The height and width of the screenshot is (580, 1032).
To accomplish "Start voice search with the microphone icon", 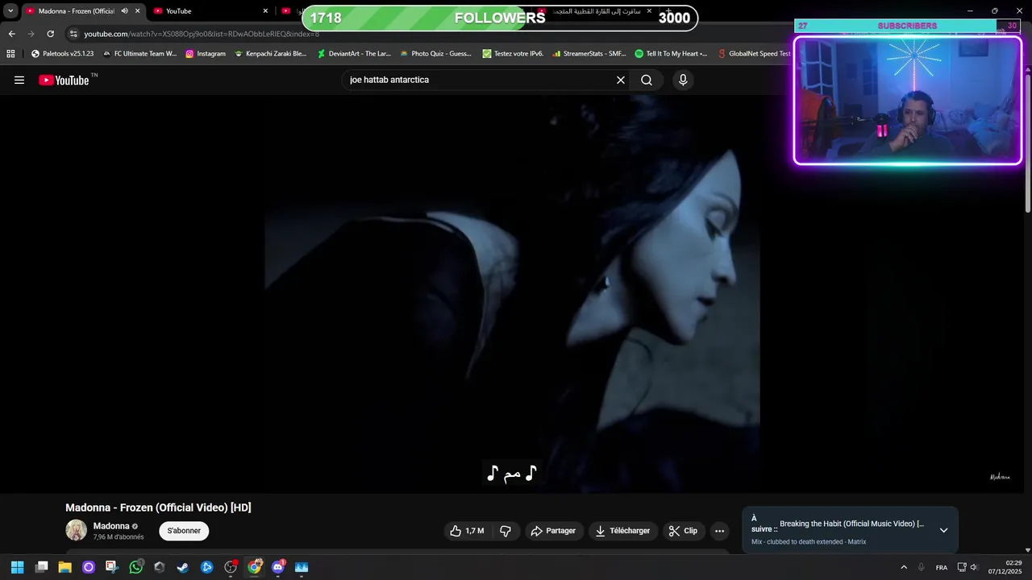I will pyautogui.click(x=683, y=80).
